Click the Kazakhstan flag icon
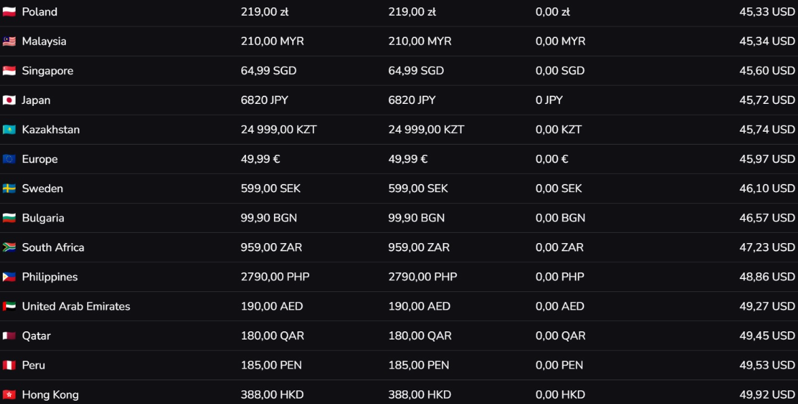Viewport: 798px width, 404px height. click(x=9, y=130)
